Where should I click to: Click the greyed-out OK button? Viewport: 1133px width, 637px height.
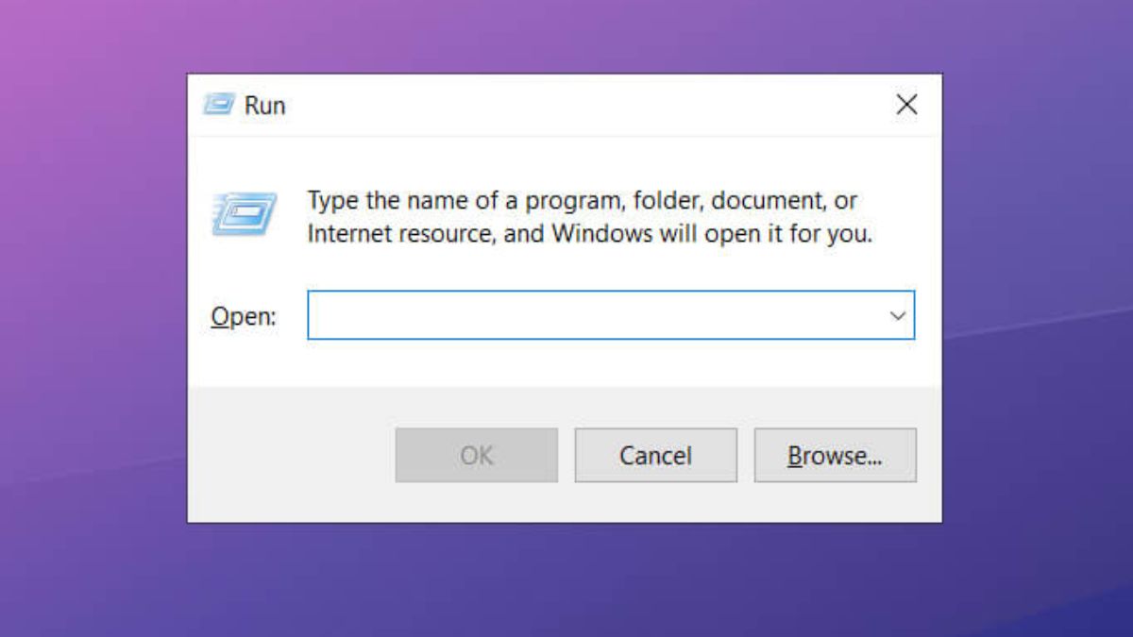(476, 456)
